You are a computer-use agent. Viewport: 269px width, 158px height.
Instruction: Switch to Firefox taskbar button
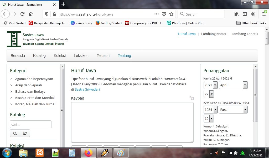[x=88, y=153]
